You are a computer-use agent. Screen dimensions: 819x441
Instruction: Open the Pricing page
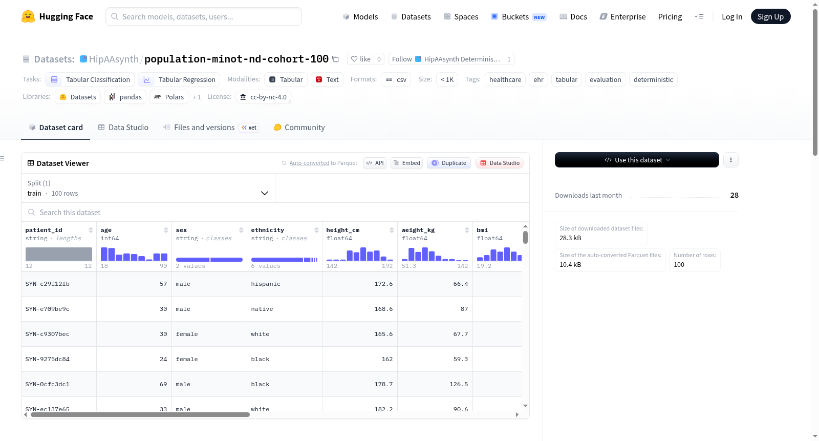(670, 16)
